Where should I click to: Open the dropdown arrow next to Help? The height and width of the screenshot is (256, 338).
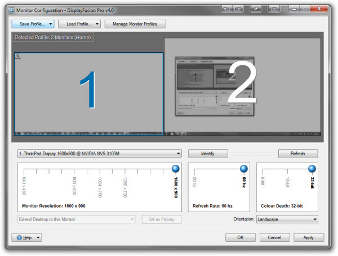(38, 237)
